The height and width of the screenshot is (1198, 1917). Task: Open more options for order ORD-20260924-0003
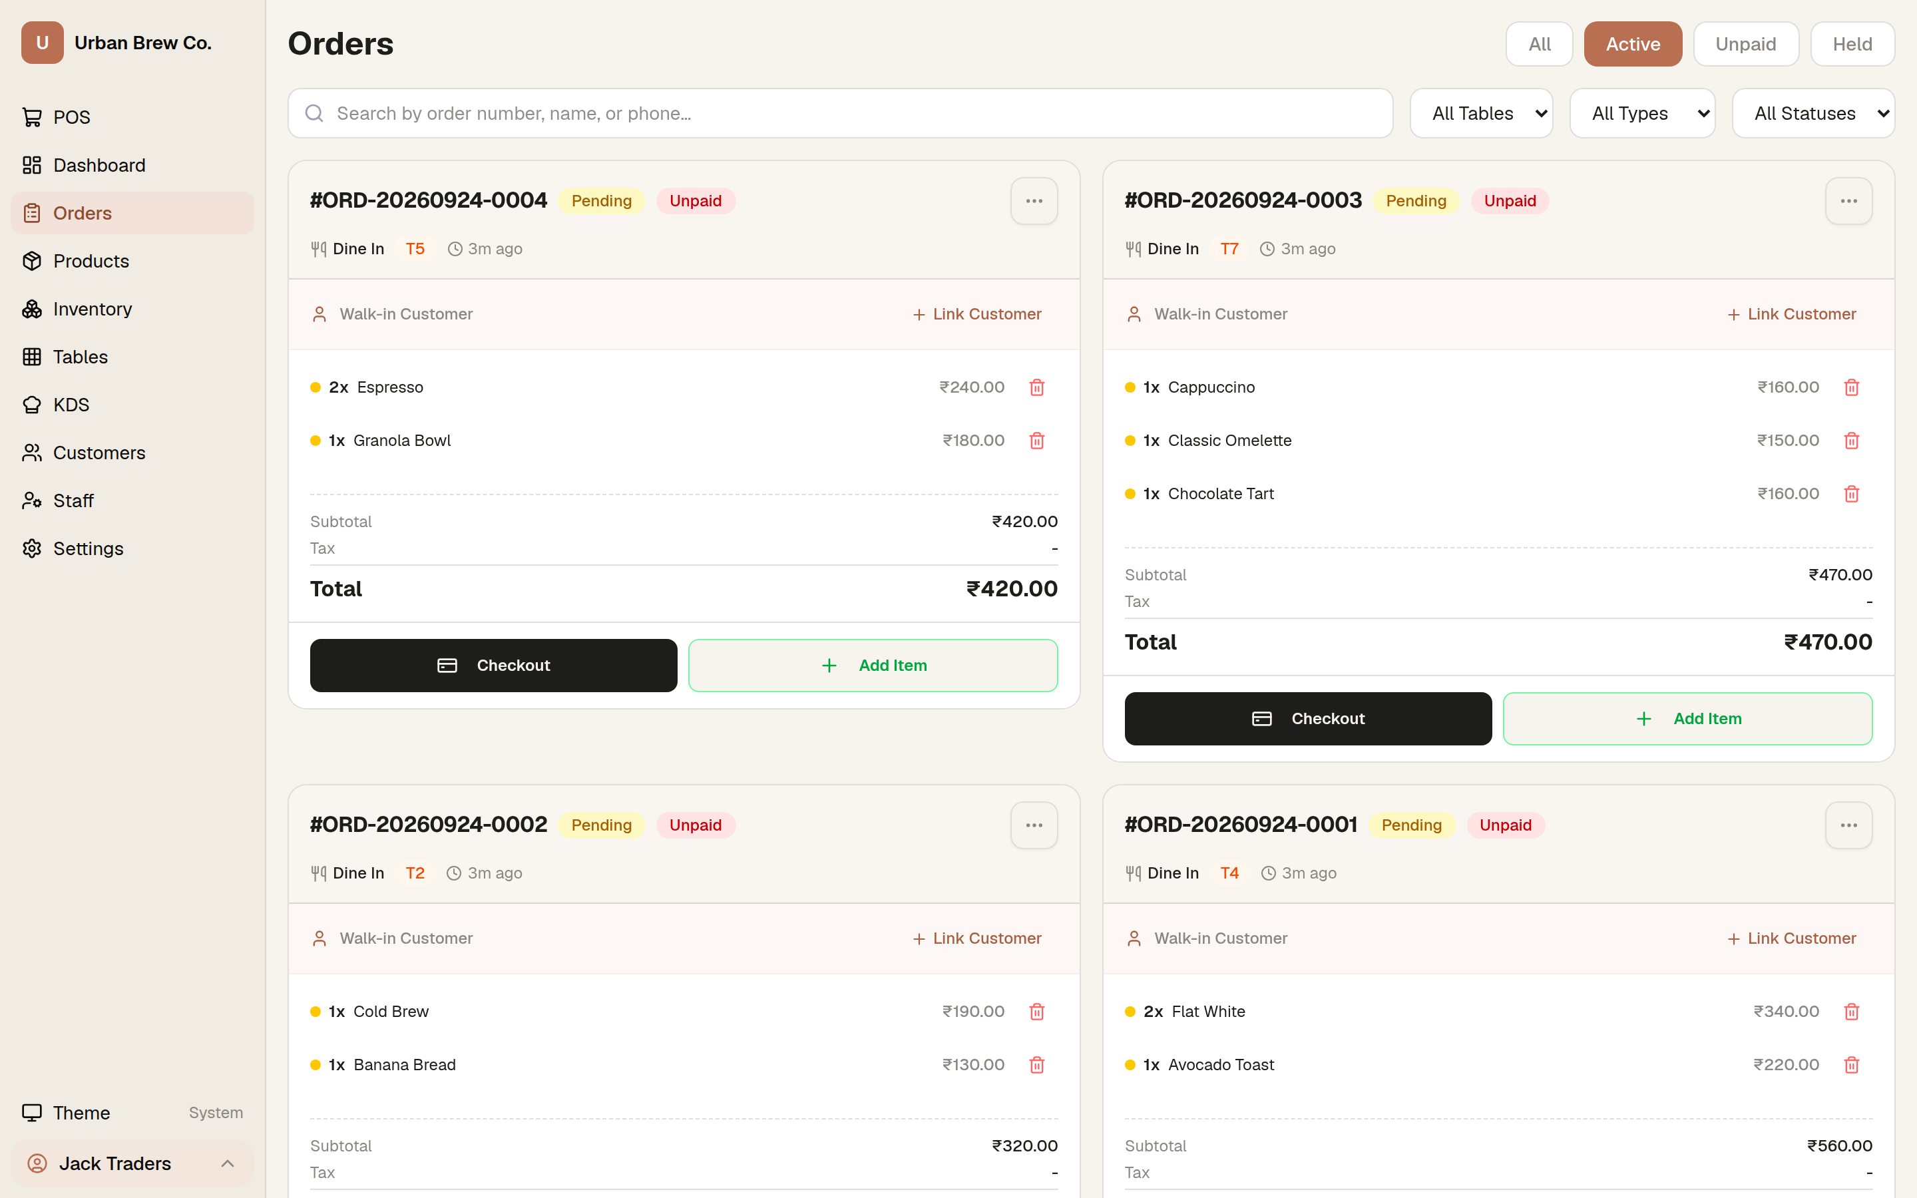click(x=1849, y=201)
